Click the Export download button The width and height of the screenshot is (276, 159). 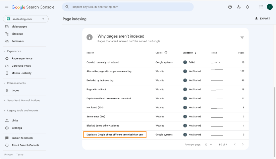pyautogui.click(x=262, y=18)
